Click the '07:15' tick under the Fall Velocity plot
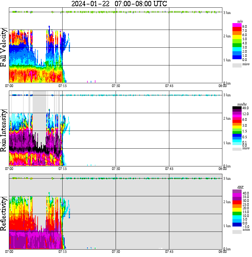This screenshot has height=257, width=252. point(63,86)
